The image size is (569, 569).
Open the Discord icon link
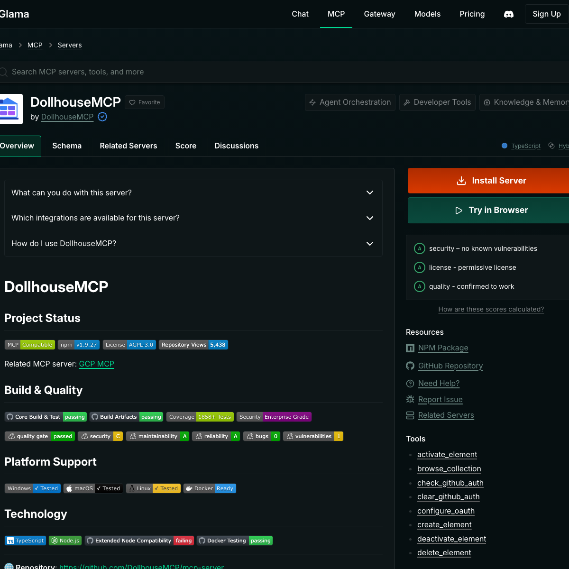coord(508,14)
